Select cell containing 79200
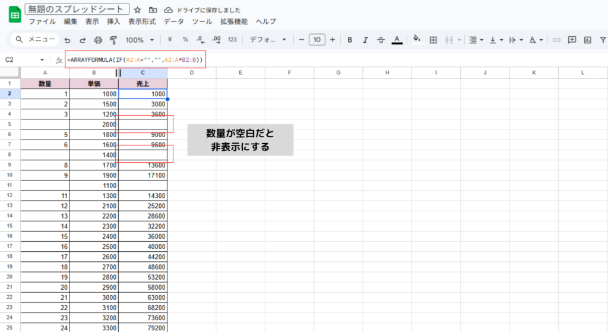The width and height of the screenshot is (608, 332). coord(142,328)
